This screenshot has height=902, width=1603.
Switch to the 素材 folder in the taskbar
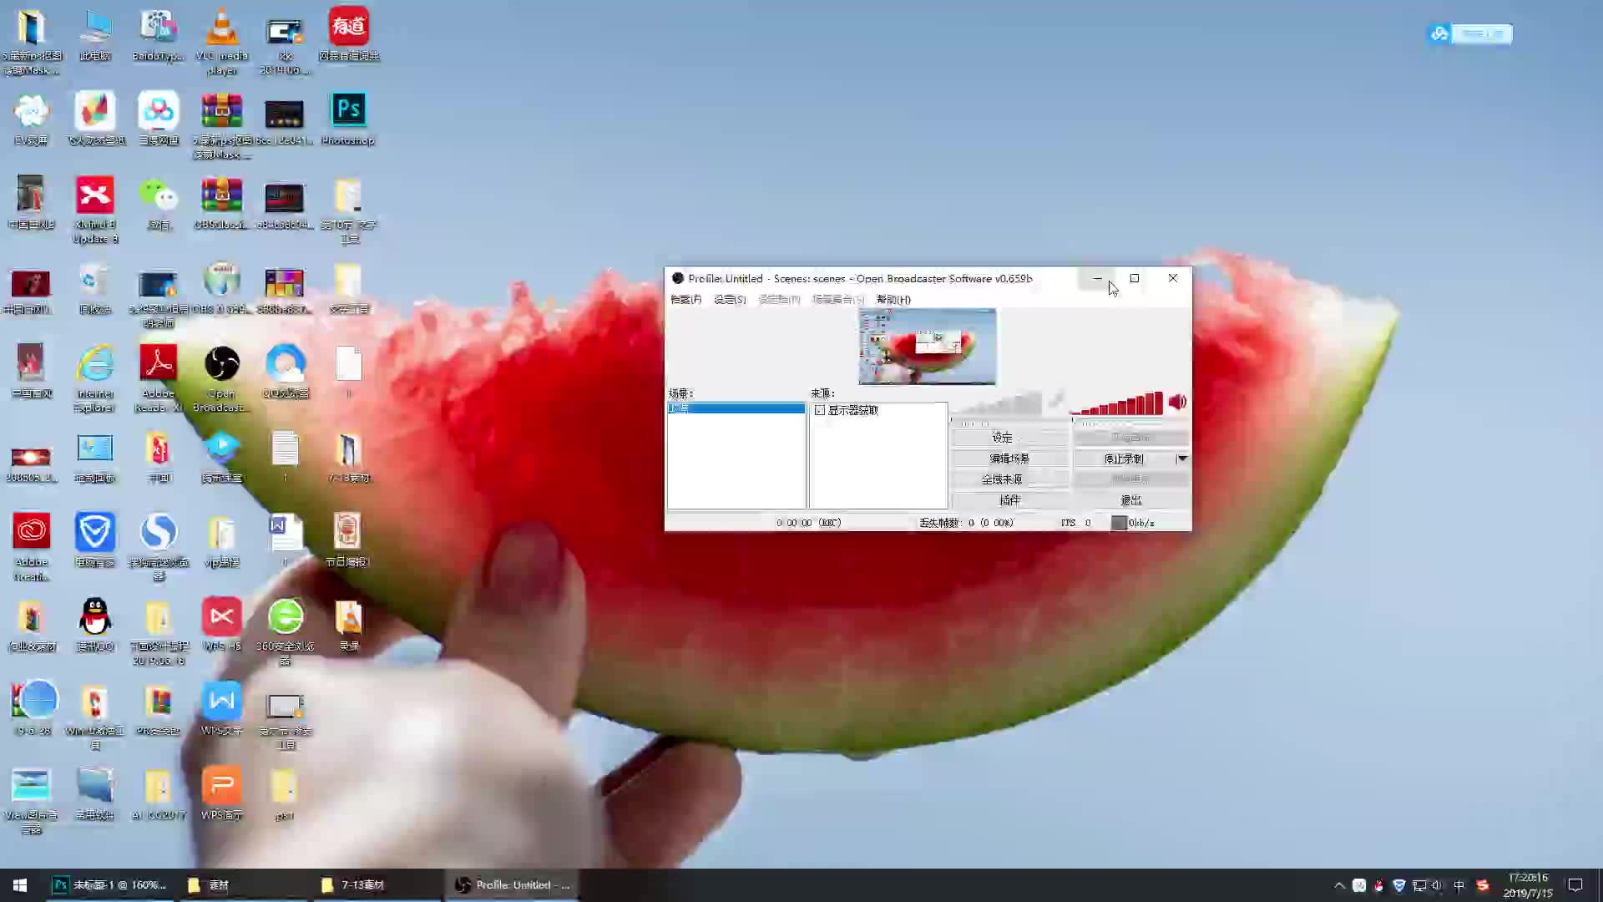point(245,885)
